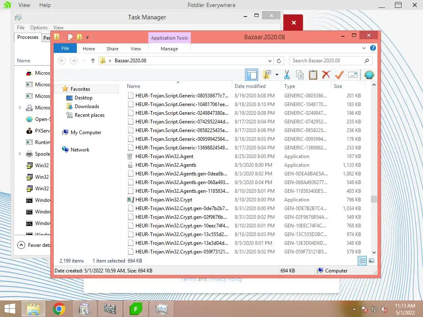423x317 pixels.
Task: Open the Options menu in Task Manager
Action: pos(39,28)
